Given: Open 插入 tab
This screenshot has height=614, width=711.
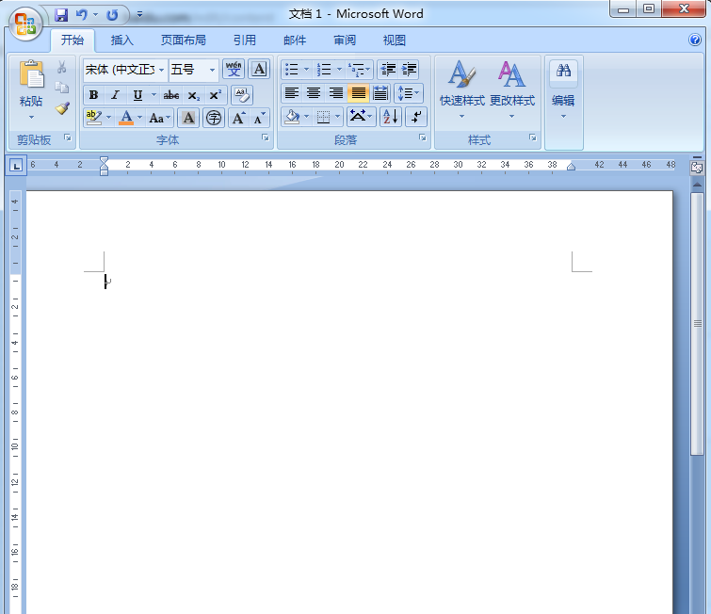Looking at the screenshot, I should [x=122, y=40].
